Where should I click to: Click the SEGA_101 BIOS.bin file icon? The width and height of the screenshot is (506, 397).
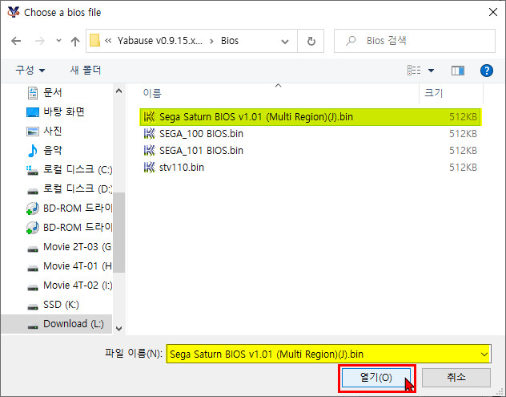[149, 150]
